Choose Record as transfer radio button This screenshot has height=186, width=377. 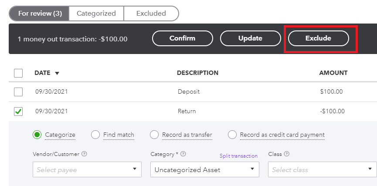(x=154, y=135)
